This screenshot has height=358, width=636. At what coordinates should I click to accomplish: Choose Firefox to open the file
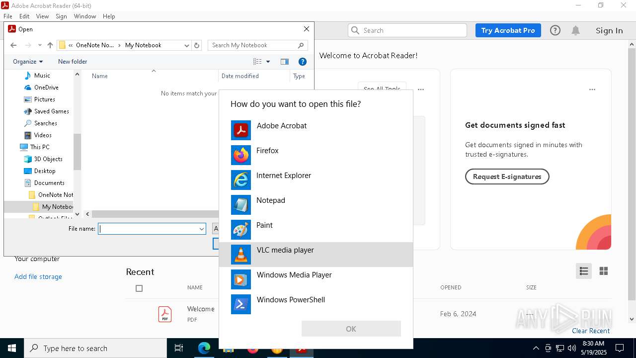pos(316,155)
